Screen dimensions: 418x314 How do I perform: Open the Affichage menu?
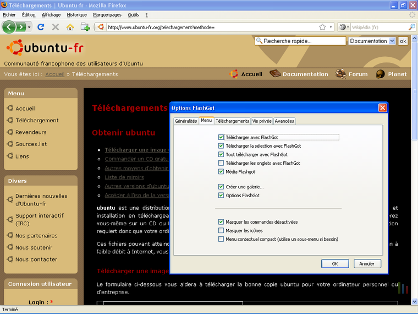(51, 15)
